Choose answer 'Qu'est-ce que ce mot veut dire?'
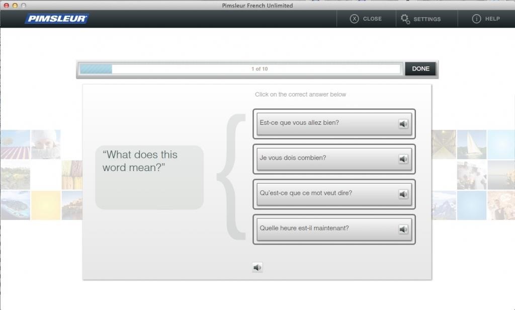 tap(334, 194)
